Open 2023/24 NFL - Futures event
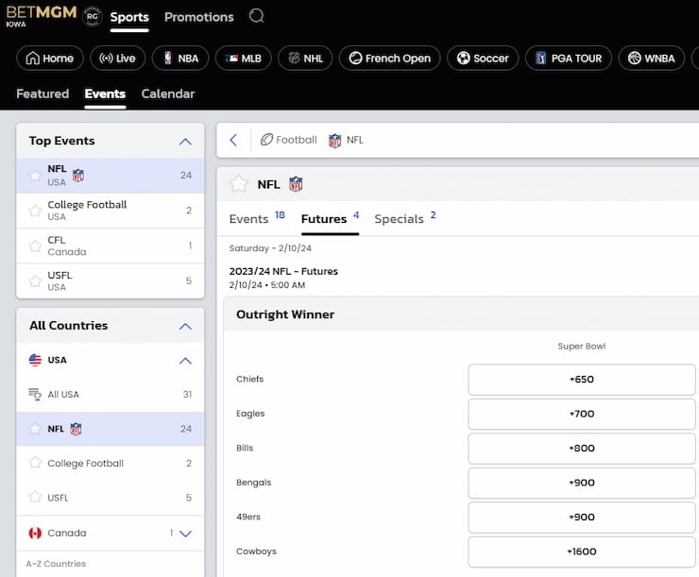 pyautogui.click(x=283, y=271)
